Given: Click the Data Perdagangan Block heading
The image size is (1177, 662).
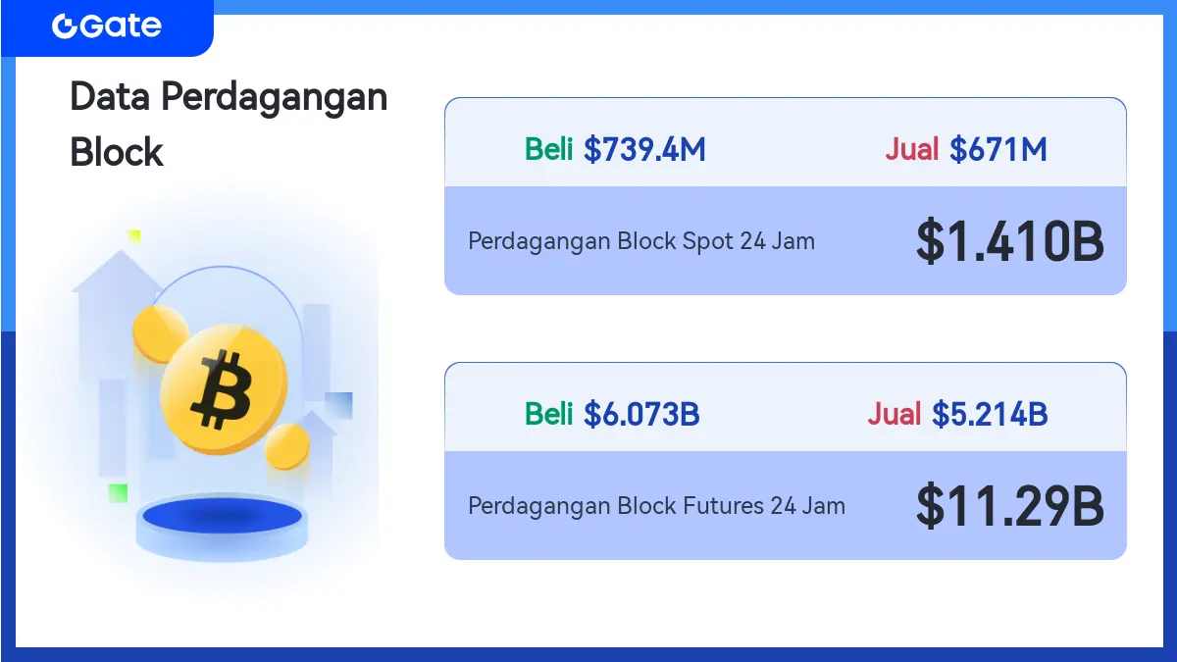Looking at the screenshot, I should [229, 125].
